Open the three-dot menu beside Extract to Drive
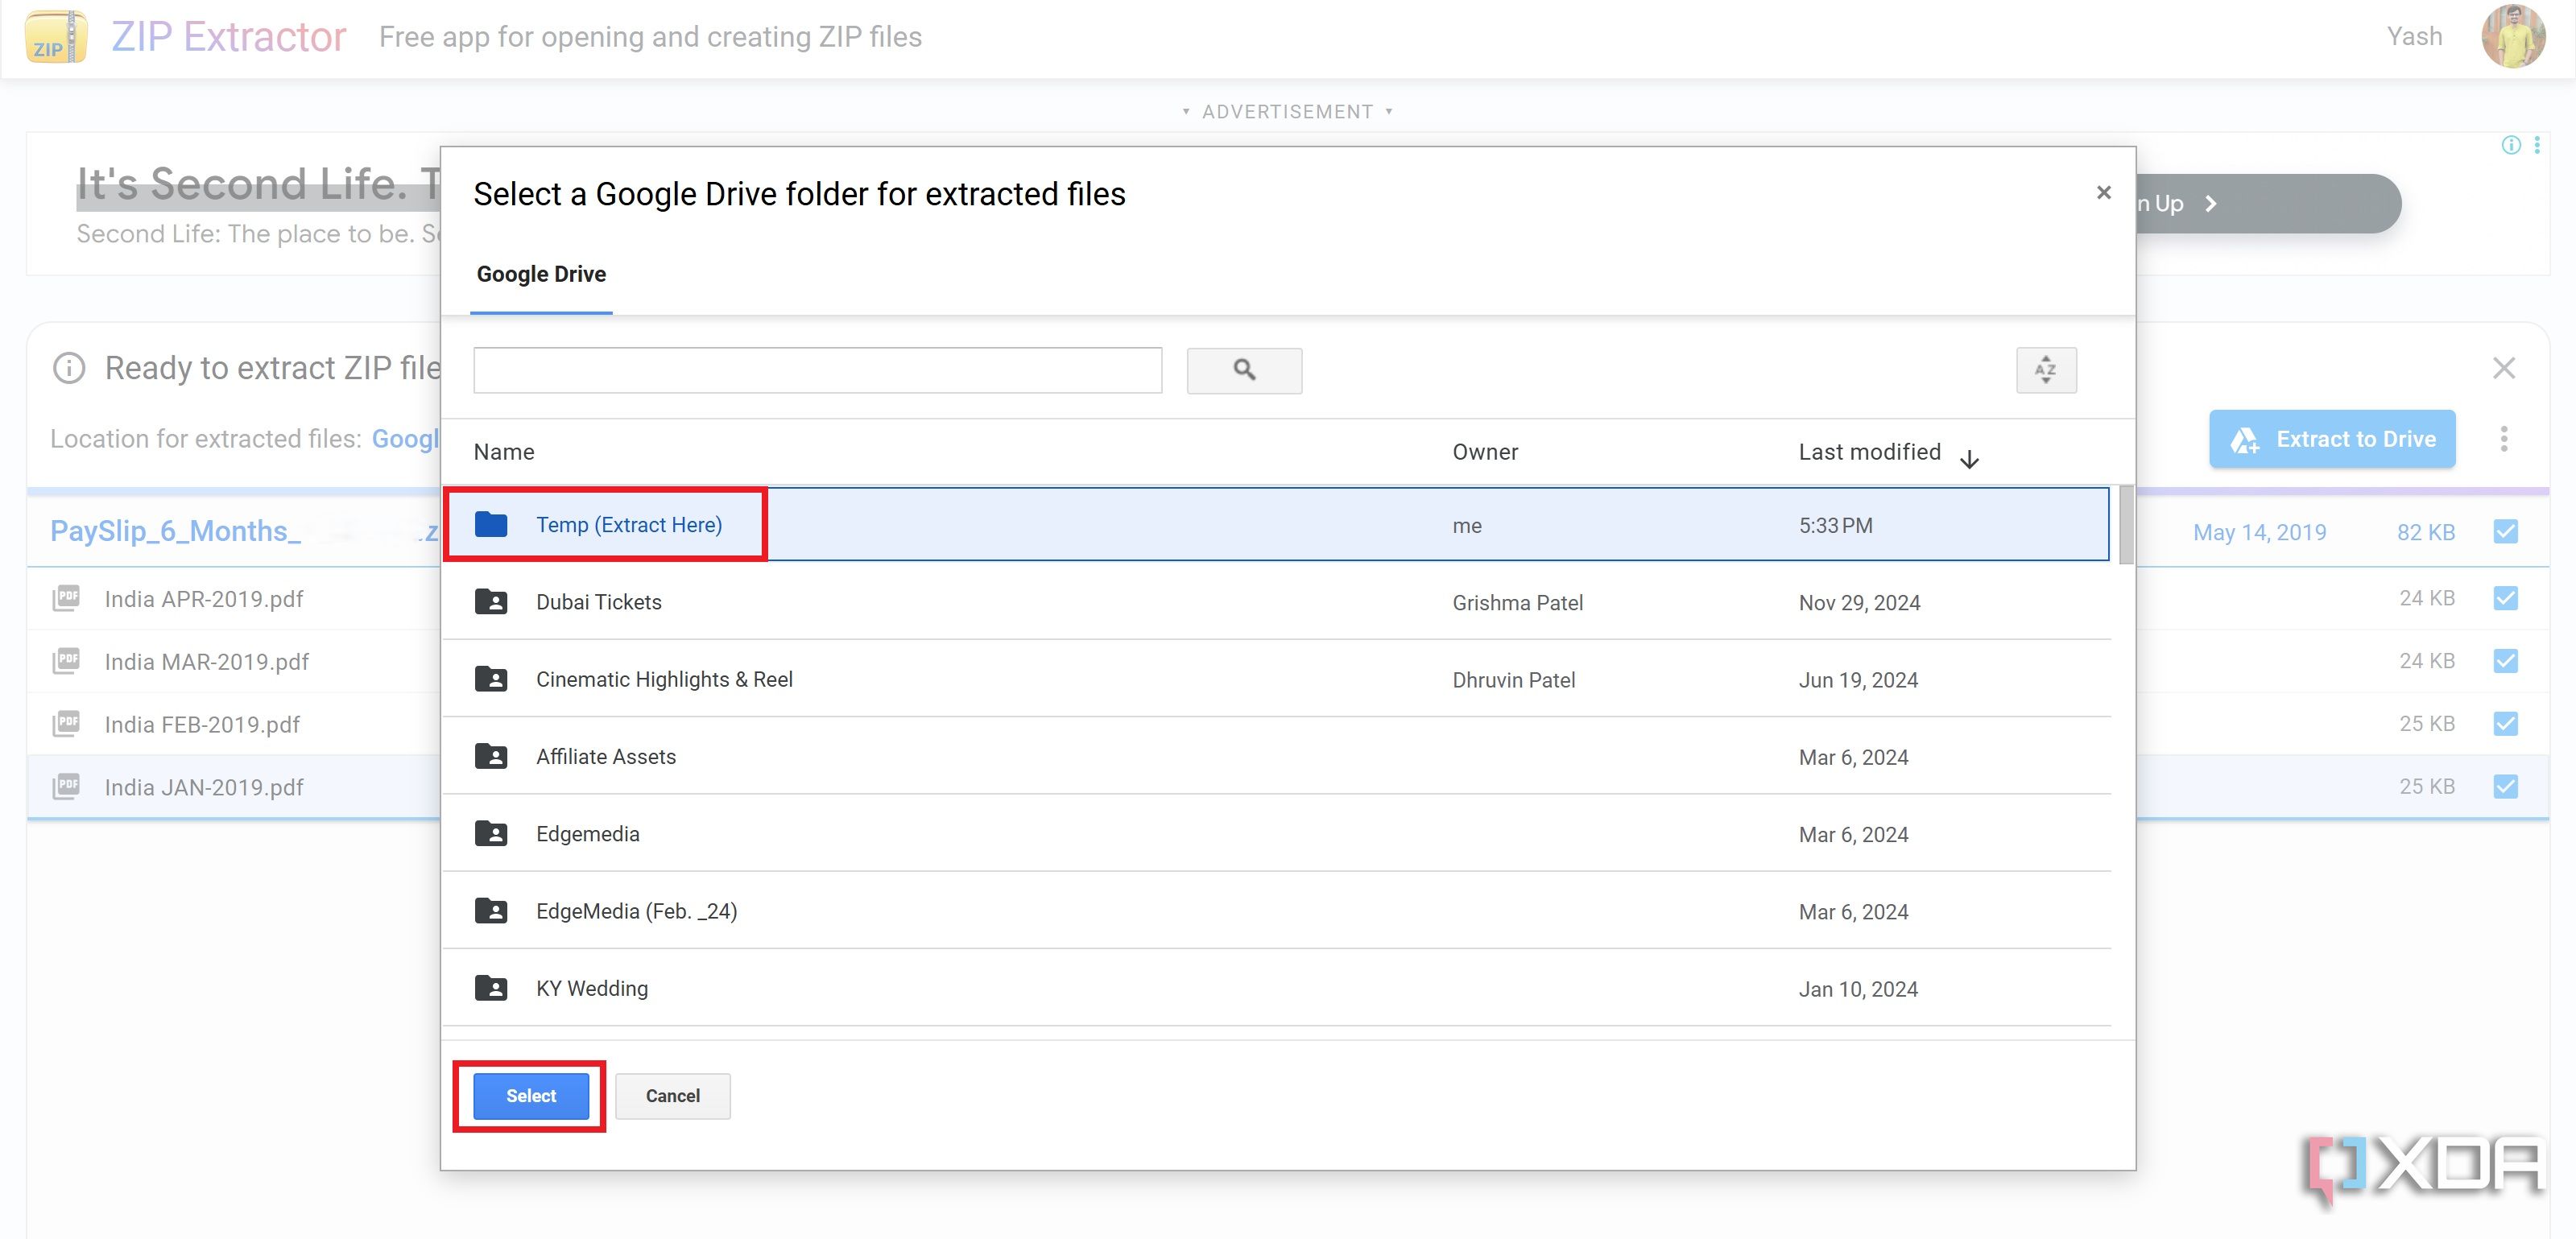Viewport: 2576px width, 1239px height. tap(2503, 439)
